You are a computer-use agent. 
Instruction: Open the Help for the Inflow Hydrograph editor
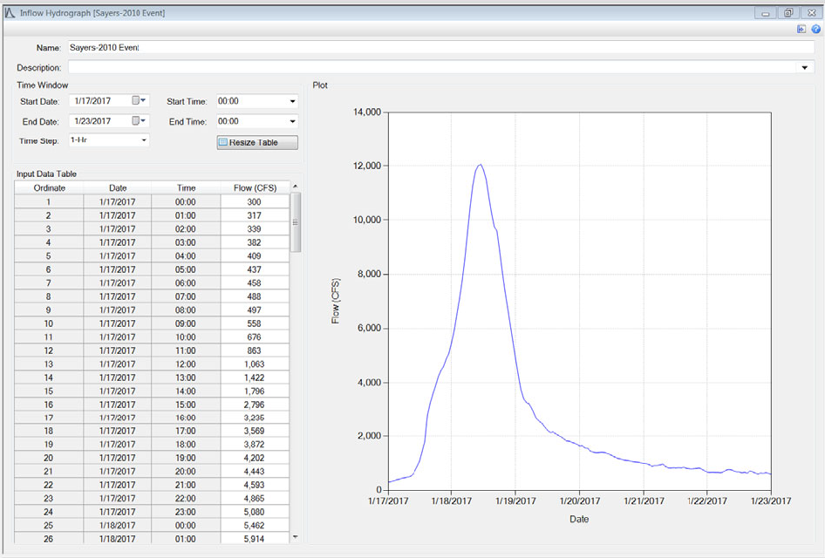(x=815, y=29)
